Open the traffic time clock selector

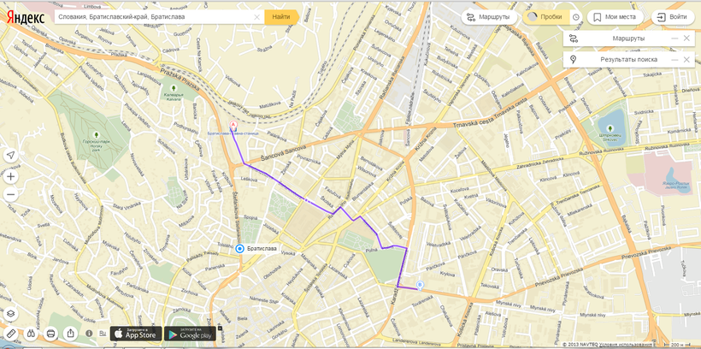point(576,17)
